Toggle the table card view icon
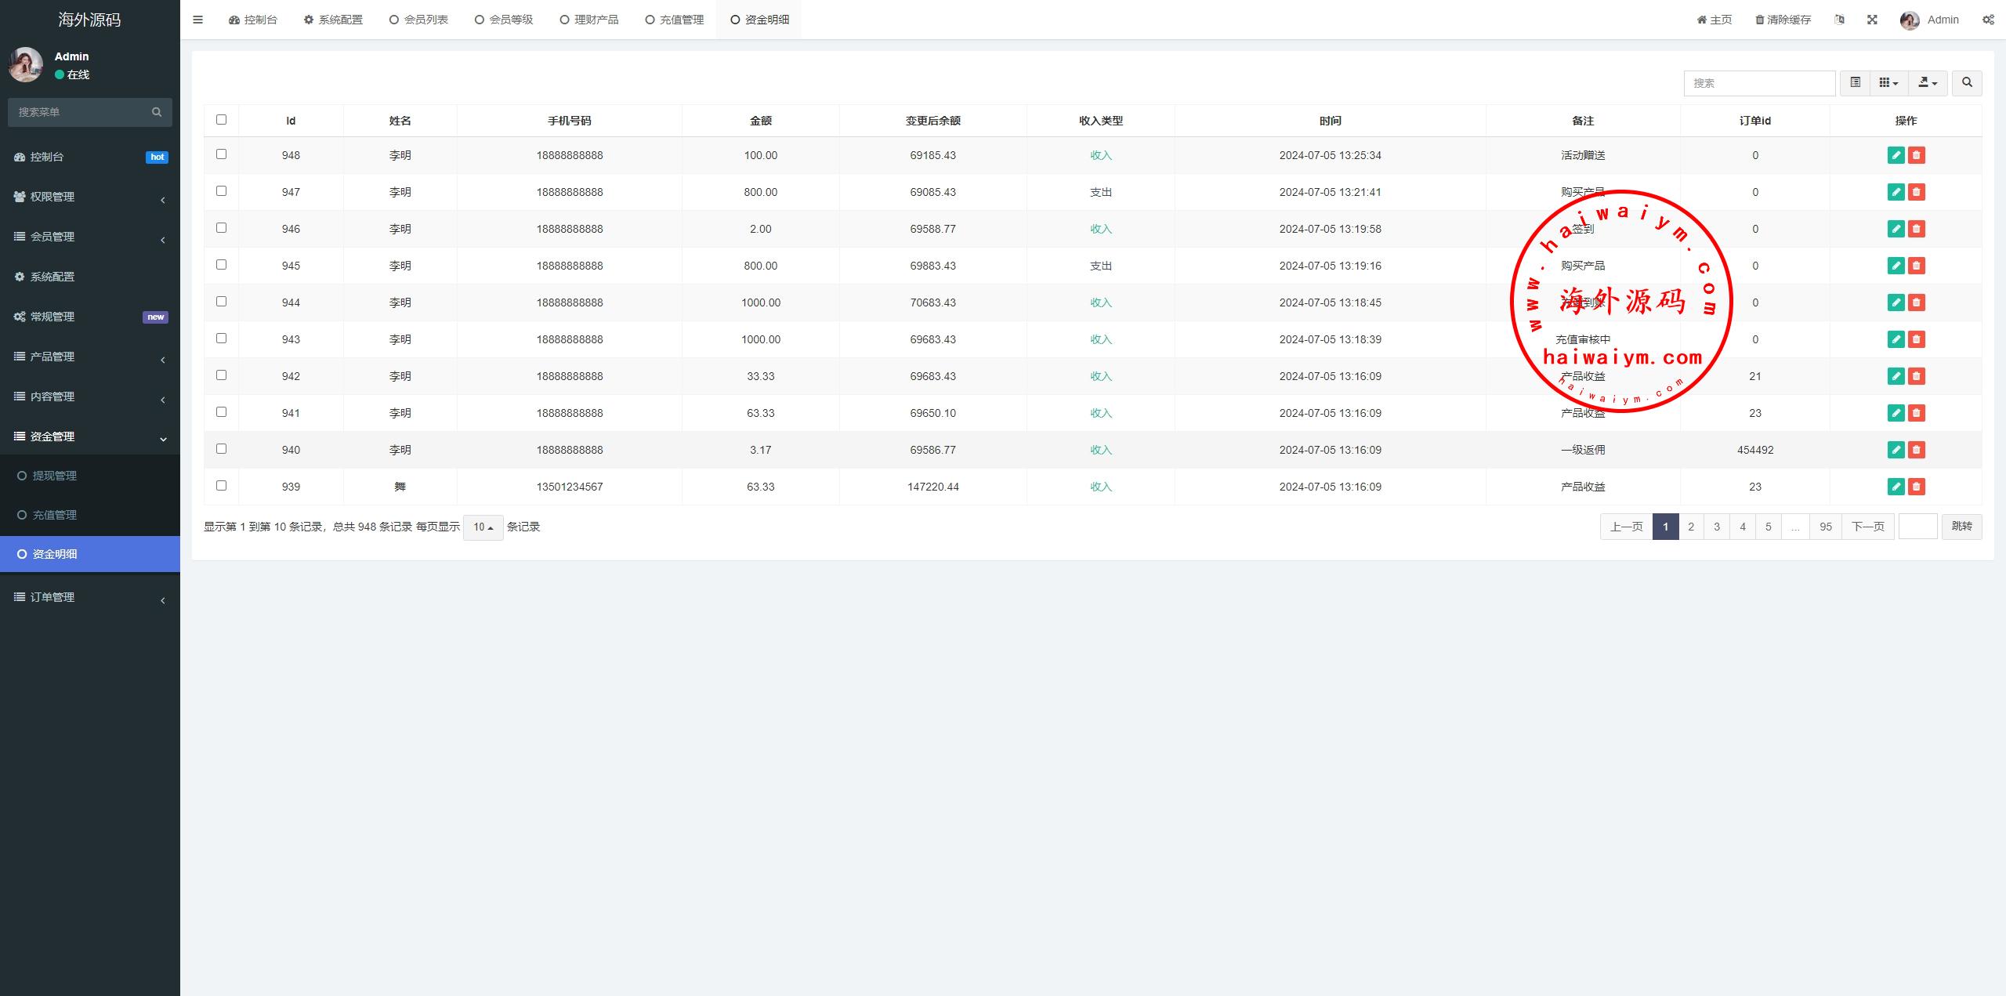Screen dimensions: 2006x996 tap(1855, 82)
